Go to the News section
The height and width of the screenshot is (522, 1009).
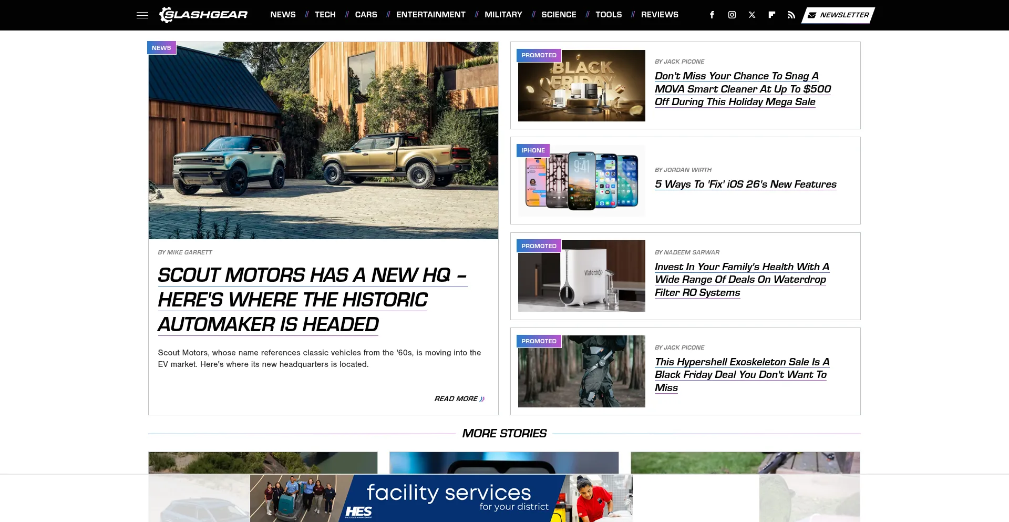pyautogui.click(x=283, y=15)
